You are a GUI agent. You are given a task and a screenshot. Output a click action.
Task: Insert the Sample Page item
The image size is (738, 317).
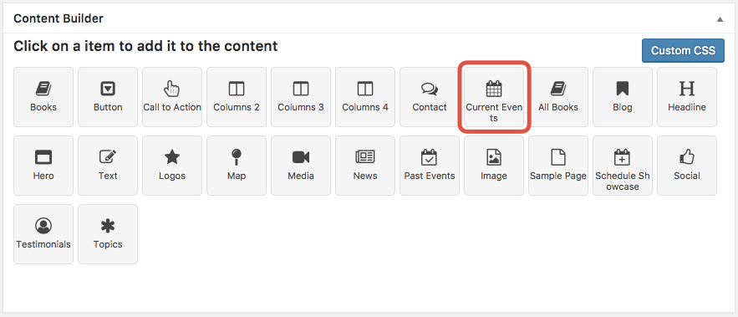coord(558,166)
